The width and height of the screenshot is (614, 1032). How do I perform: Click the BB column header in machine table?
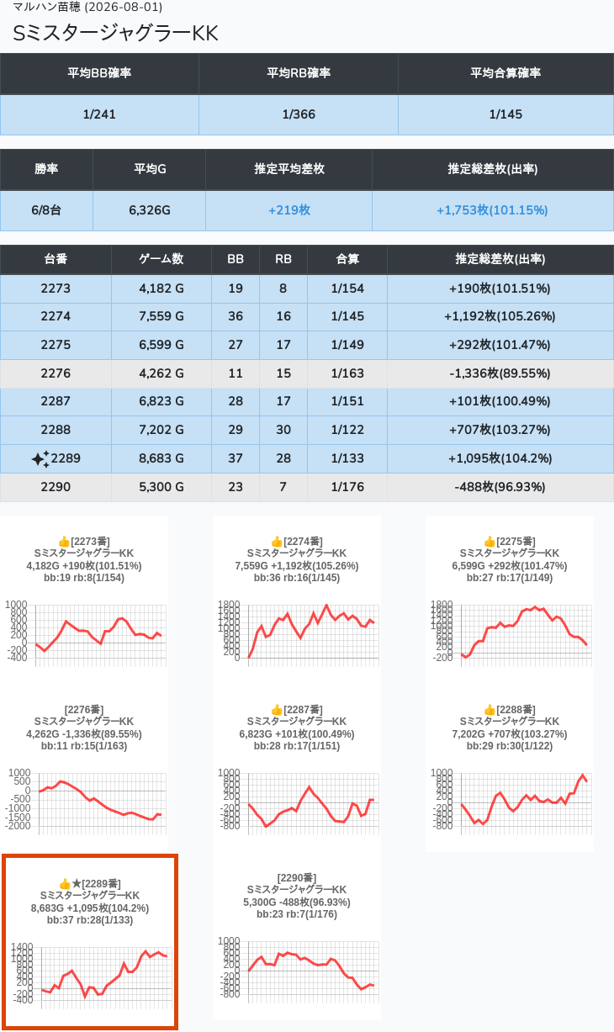236,259
